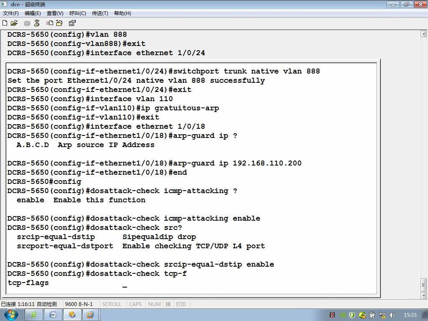Click 'enable Enable this function' help line

coord(81,200)
